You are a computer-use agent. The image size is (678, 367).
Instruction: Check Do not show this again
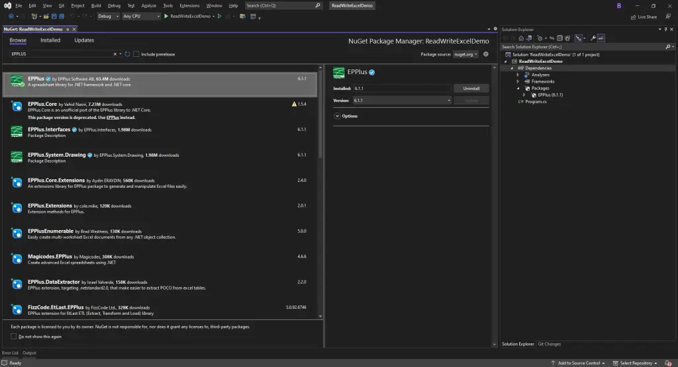14,337
